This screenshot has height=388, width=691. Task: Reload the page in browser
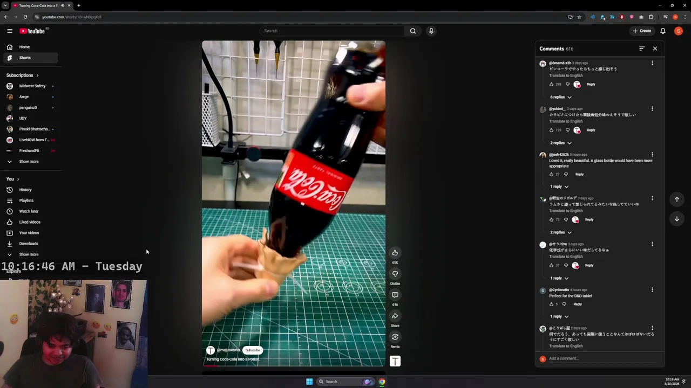[25, 17]
